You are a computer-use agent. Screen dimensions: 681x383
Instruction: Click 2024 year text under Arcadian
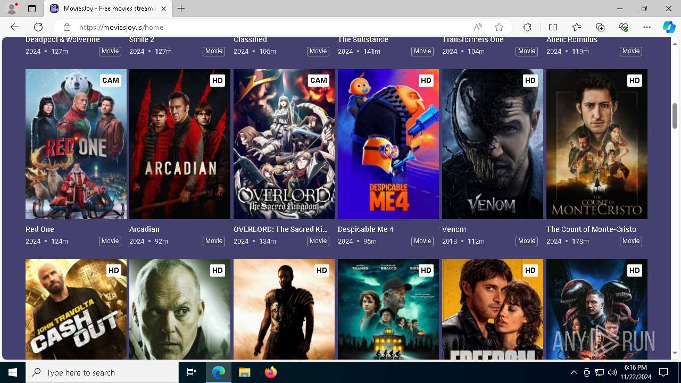click(x=137, y=242)
